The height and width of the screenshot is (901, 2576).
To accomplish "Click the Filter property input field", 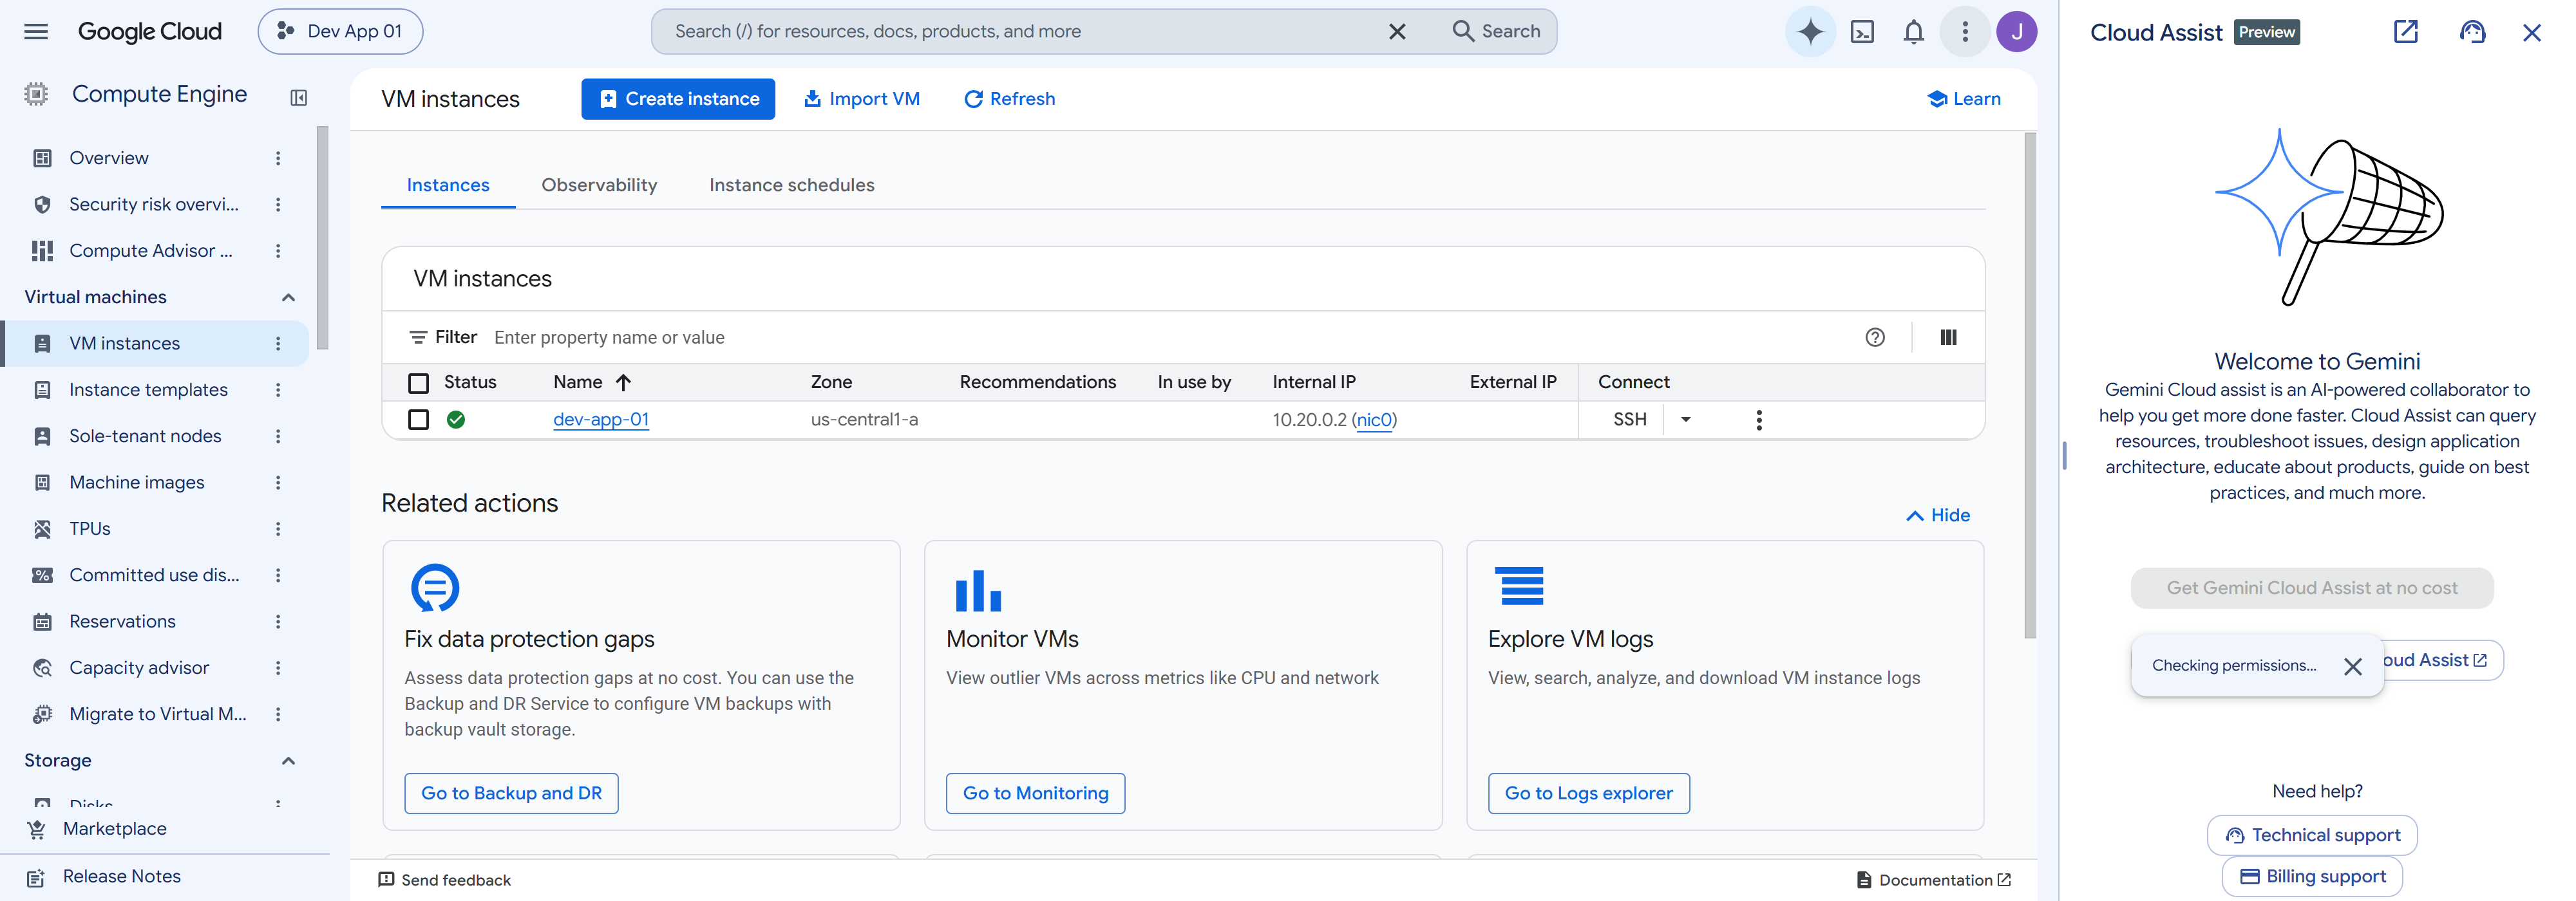I will pos(1170,338).
